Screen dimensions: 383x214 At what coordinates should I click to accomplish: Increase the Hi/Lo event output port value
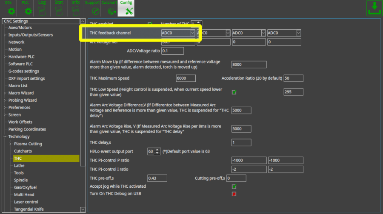158,150
